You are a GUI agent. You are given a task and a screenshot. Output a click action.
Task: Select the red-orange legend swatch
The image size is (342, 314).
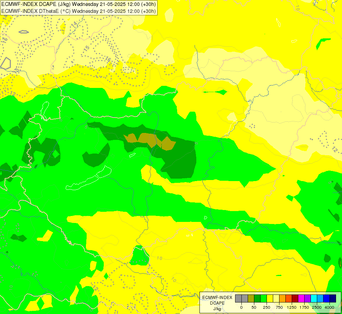[x=289, y=298]
